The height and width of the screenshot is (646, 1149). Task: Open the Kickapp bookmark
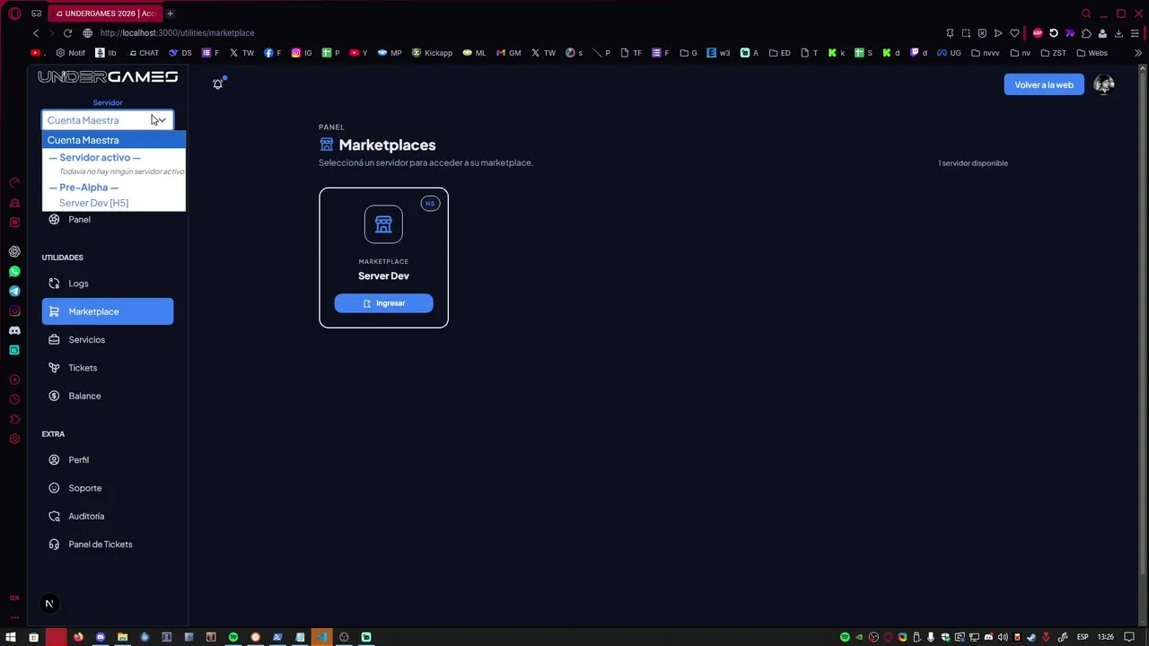[432, 53]
